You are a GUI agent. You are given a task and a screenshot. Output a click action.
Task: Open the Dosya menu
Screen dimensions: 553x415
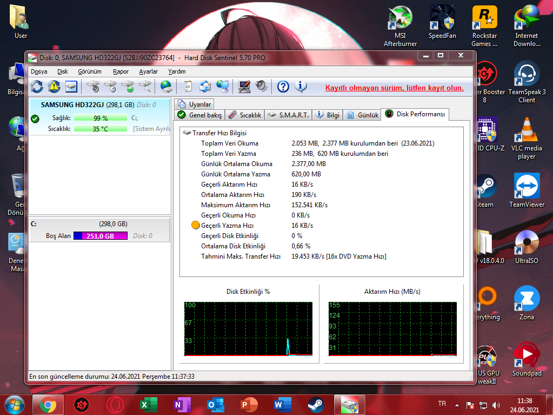[39, 71]
